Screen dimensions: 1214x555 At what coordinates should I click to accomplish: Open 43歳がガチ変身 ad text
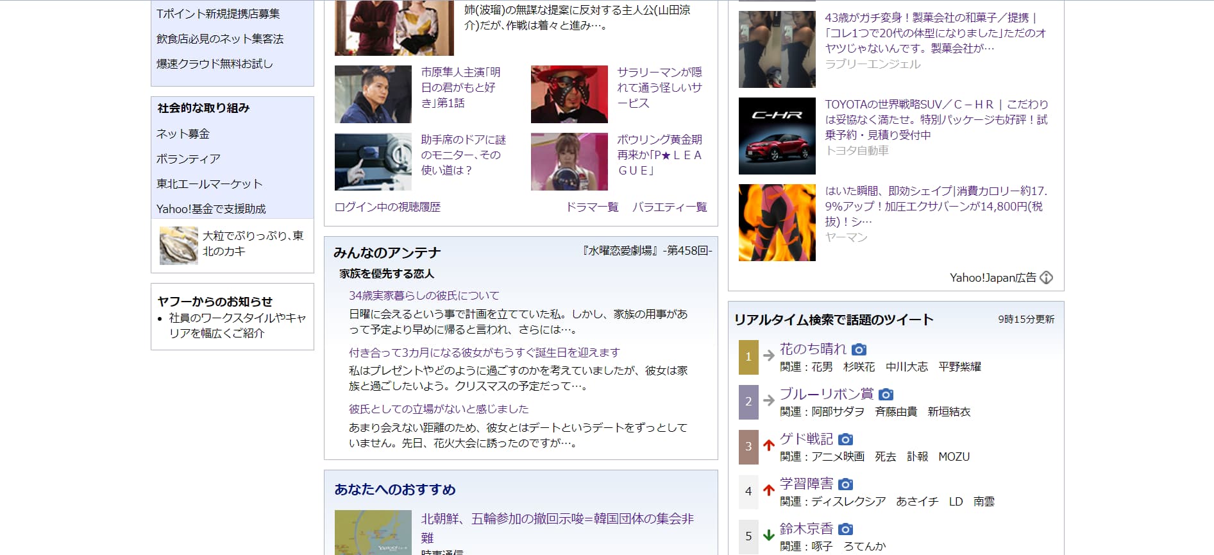936,33
